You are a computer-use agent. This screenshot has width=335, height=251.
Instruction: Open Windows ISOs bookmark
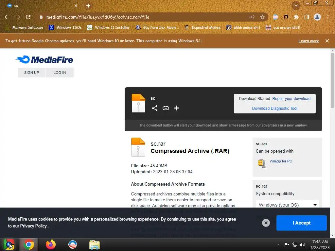(65, 27)
